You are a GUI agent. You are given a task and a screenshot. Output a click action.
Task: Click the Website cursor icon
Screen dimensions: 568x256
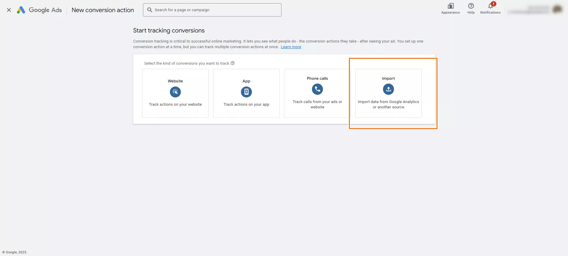coord(175,92)
